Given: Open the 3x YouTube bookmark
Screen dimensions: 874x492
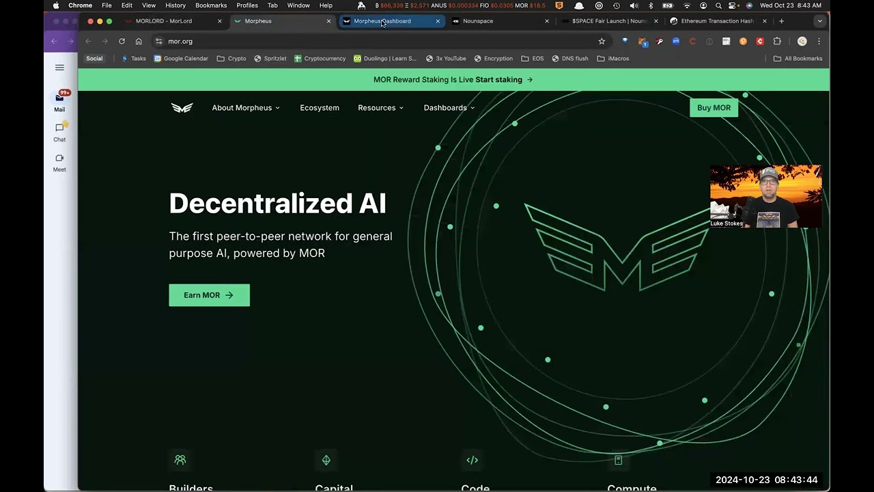Looking at the screenshot, I should (x=446, y=59).
